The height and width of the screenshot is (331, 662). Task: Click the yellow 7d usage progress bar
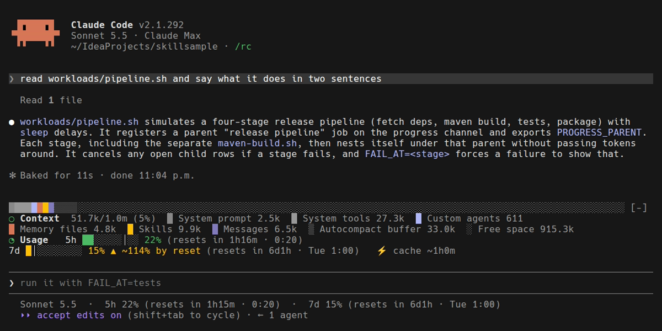54,251
